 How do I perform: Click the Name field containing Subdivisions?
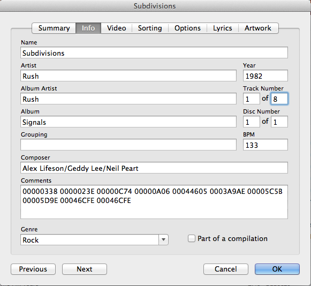(x=154, y=52)
